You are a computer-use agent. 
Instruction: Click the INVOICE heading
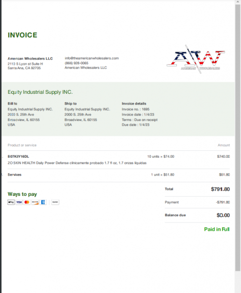point(23,35)
